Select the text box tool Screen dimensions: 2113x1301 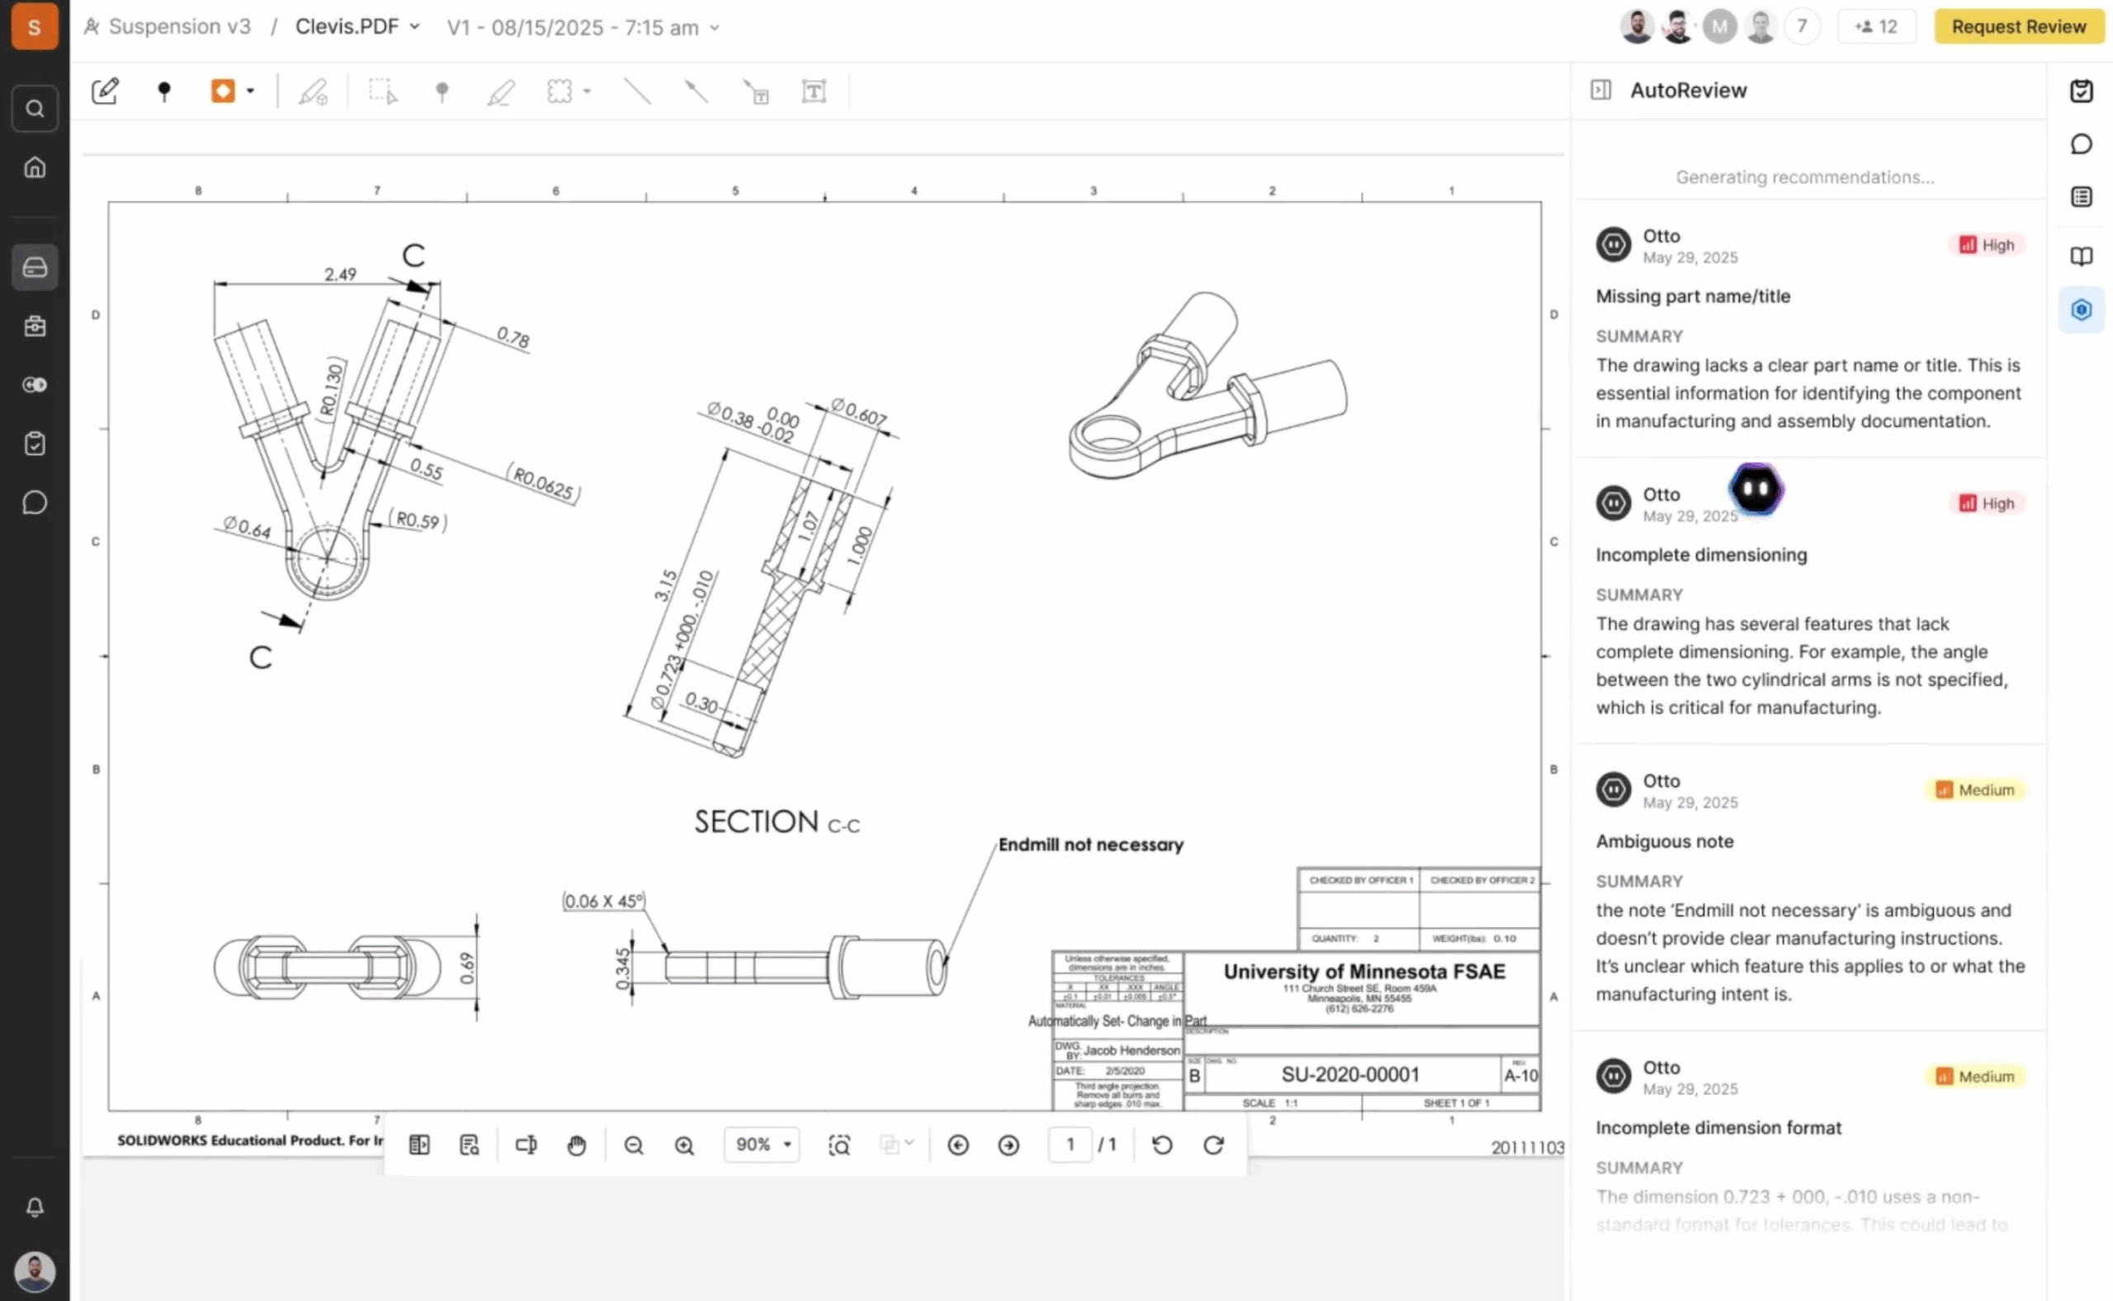point(813,92)
